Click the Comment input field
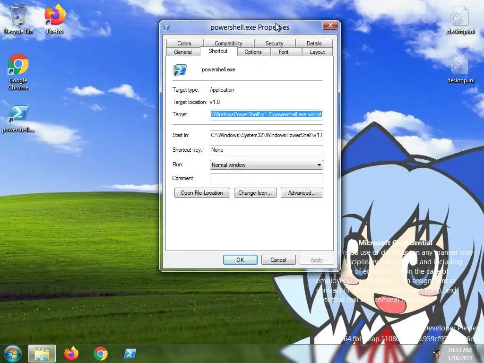 click(x=267, y=178)
